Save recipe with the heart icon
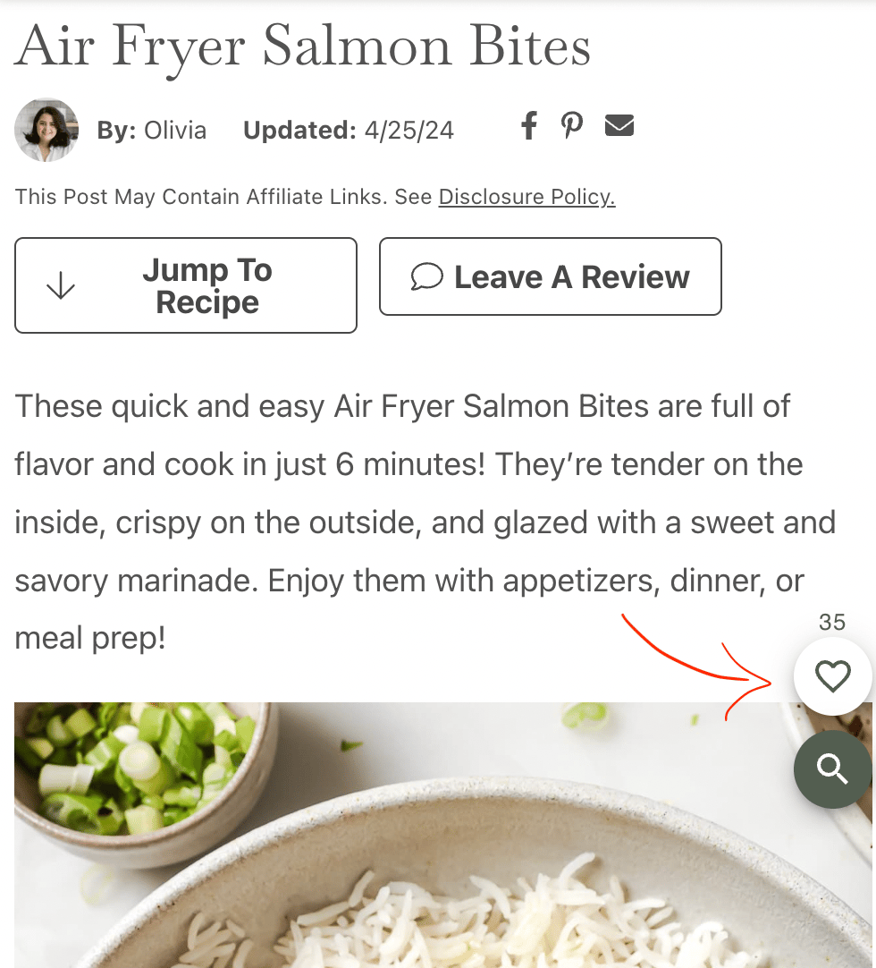The height and width of the screenshot is (968, 876). [833, 676]
